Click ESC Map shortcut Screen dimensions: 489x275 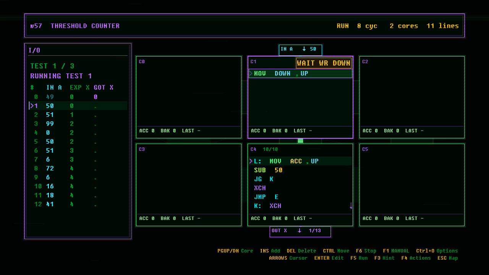448,258
